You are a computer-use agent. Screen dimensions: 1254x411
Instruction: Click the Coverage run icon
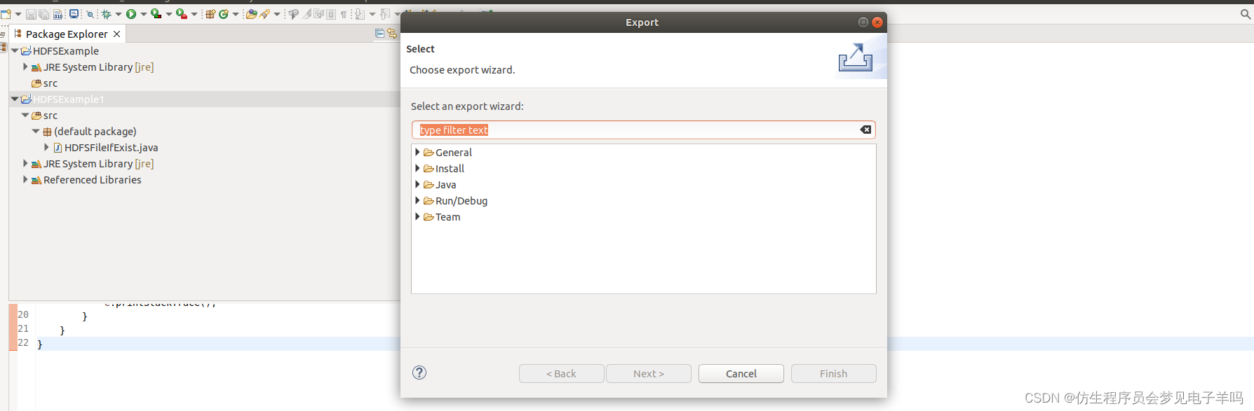click(x=156, y=14)
